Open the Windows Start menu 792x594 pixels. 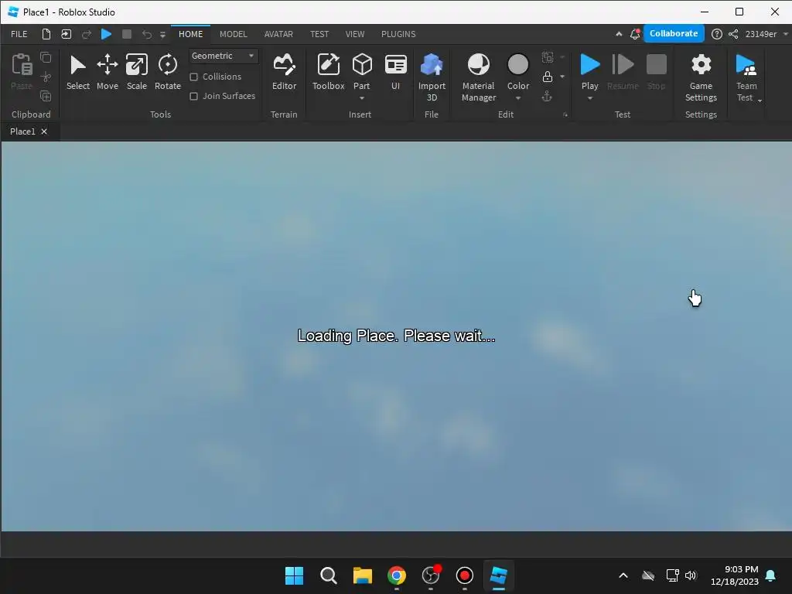[294, 575]
